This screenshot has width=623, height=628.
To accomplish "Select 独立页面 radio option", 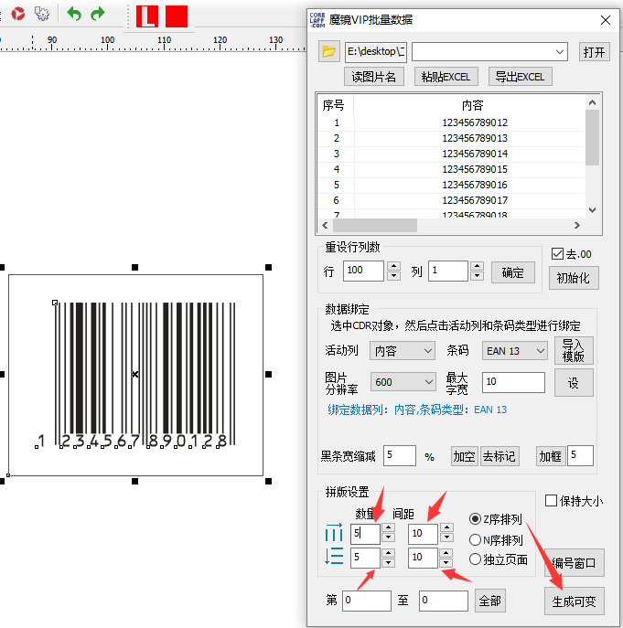I will pos(475,559).
